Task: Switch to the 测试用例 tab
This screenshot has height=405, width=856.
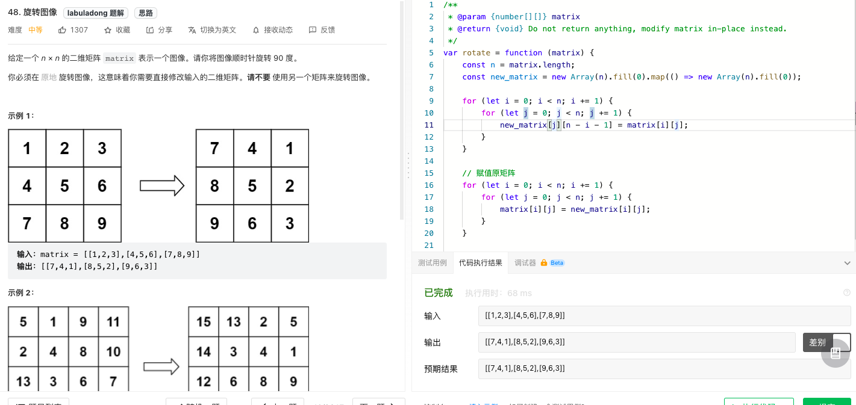Action: click(433, 263)
